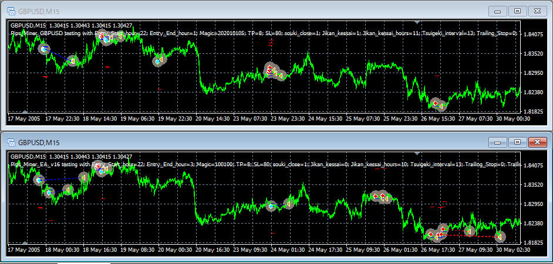Select the trade entry marker left of 24 May 01:30 in the lower chart

271,206
